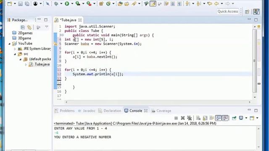The image size is (269, 151).
Task: Click the Previous Annotation icon
Action: (x=199, y=4)
